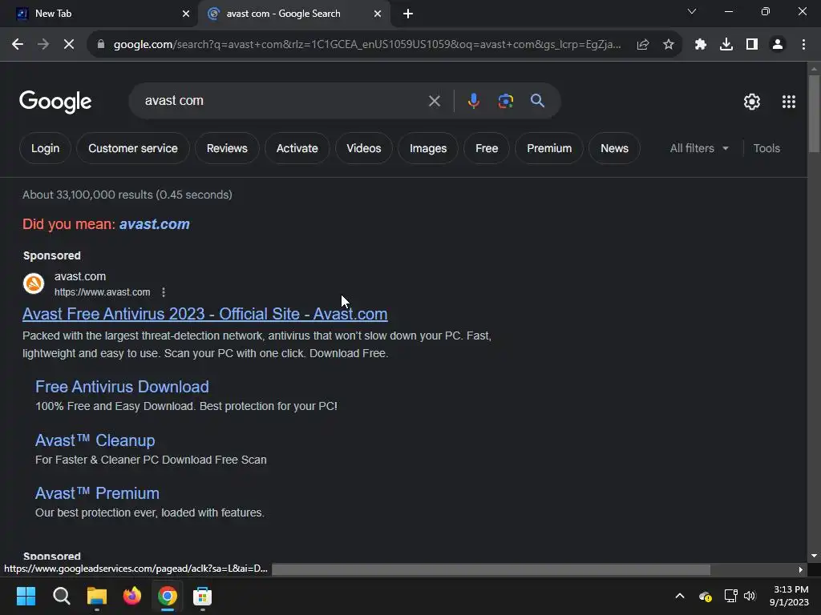Screen dimensions: 821x615
Task: Share this page icon in address bar
Action: tap(643, 45)
